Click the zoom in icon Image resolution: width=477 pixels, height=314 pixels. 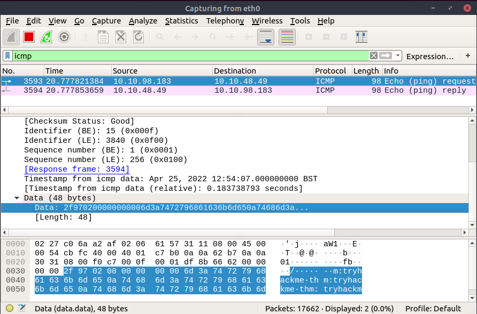309,37
